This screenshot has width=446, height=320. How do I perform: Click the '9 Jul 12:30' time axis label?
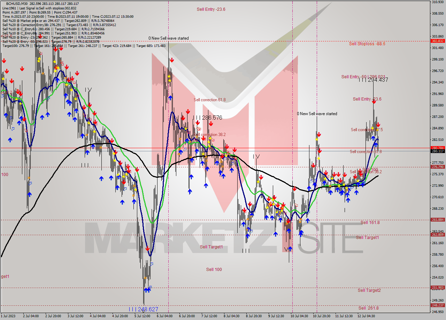click(276, 317)
